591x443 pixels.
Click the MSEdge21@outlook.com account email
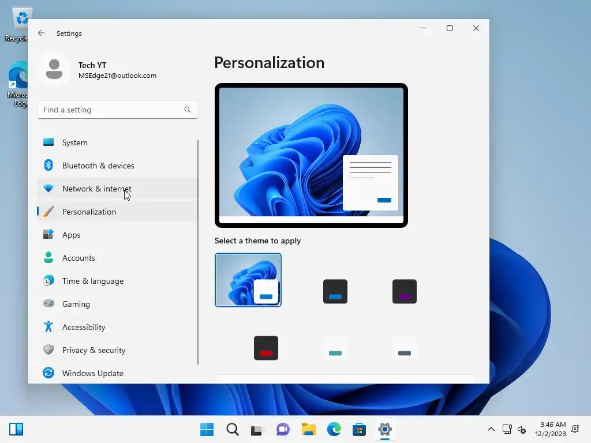(x=117, y=76)
